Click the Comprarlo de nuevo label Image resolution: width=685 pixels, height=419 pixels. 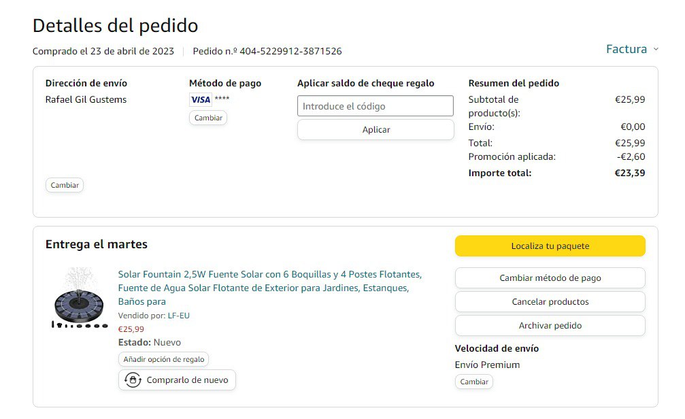click(187, 380)
